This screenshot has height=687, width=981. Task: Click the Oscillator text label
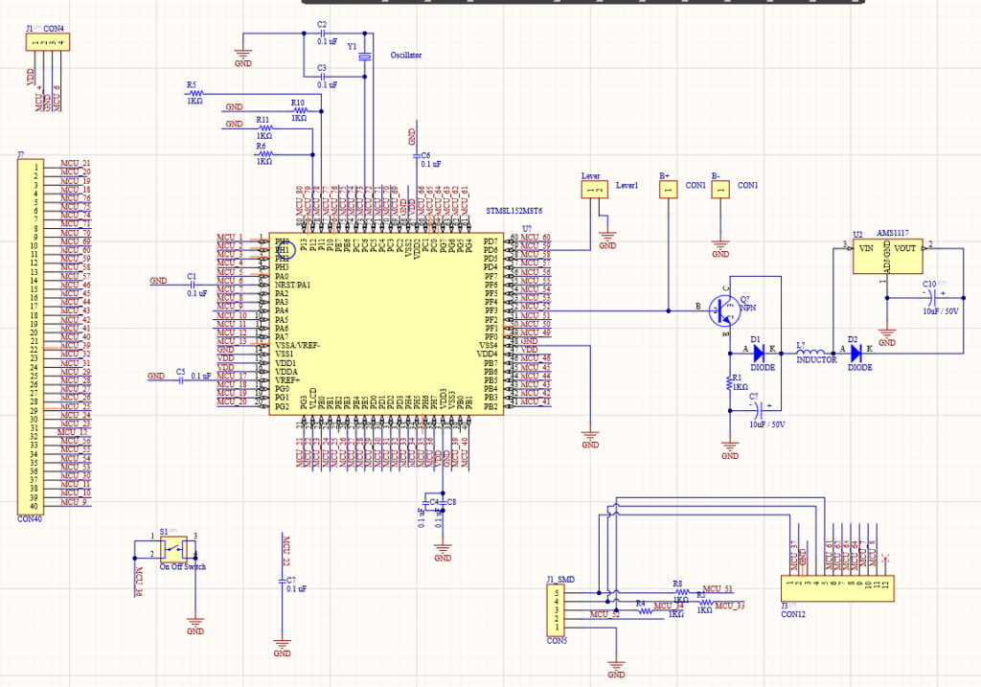tap(406, 55)
